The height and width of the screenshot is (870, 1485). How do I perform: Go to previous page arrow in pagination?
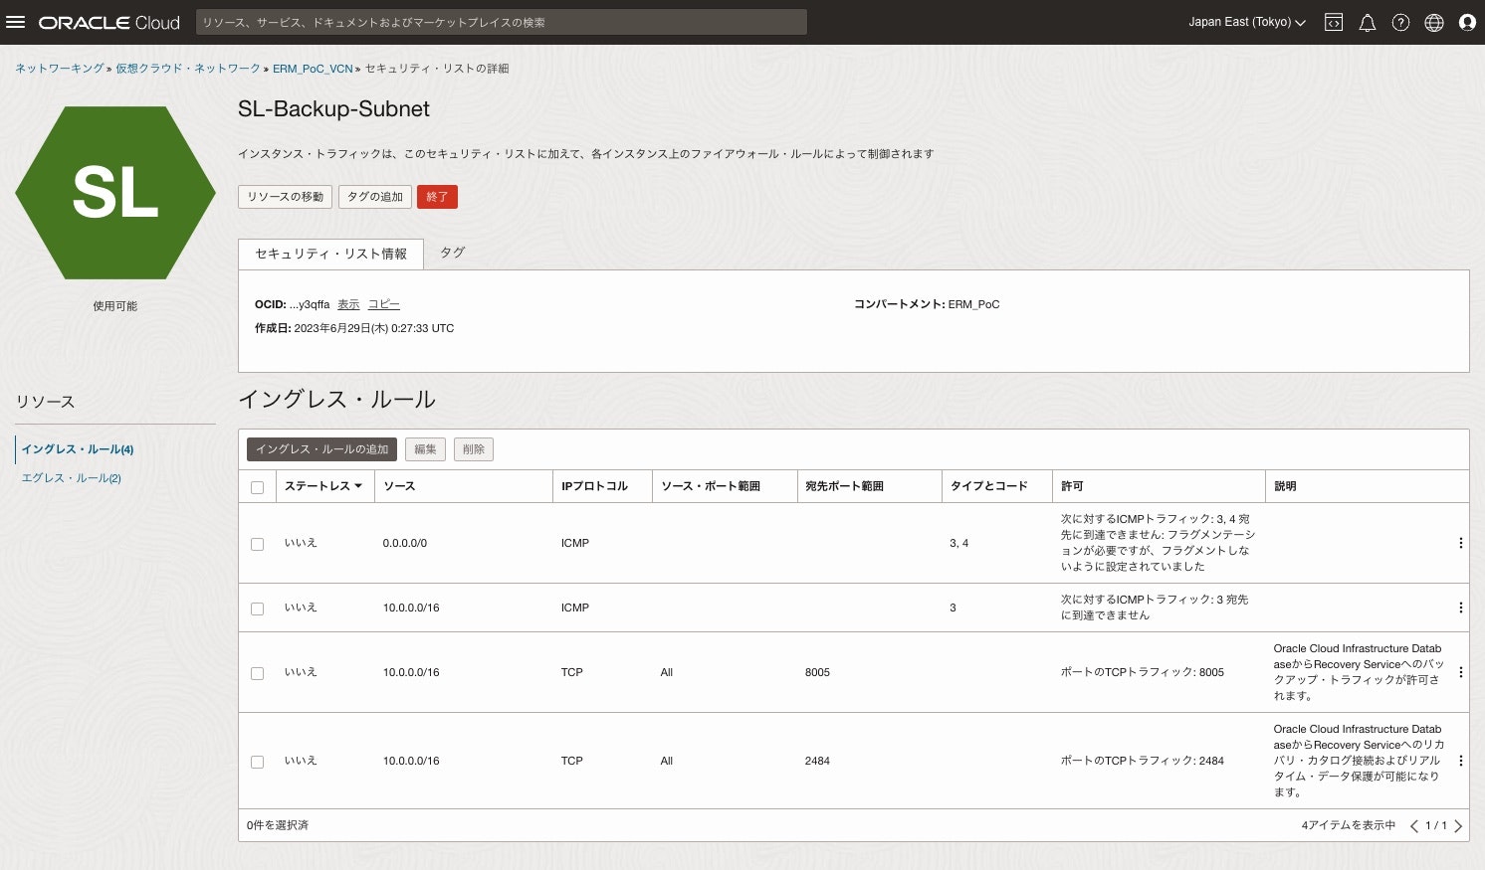1413,826
